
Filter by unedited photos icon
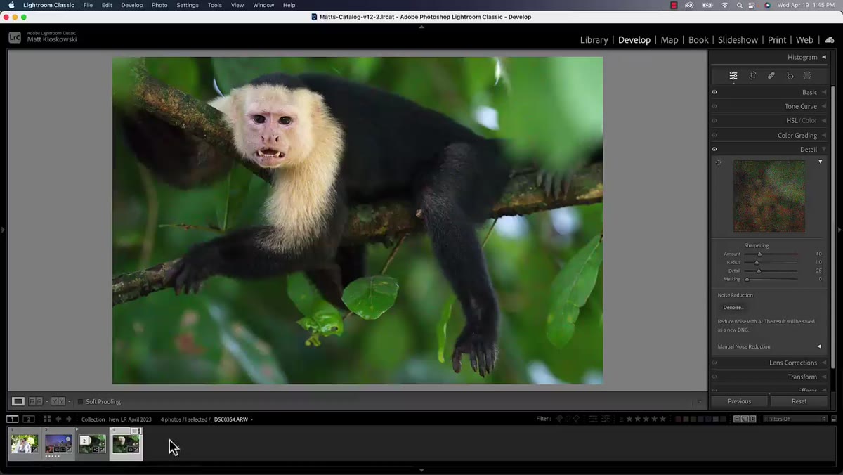click(x=605, y=419)
